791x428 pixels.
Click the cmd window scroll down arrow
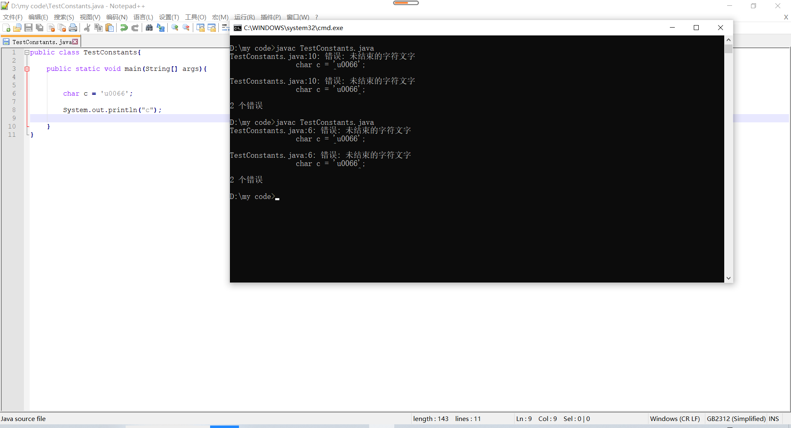pos(728,278)
